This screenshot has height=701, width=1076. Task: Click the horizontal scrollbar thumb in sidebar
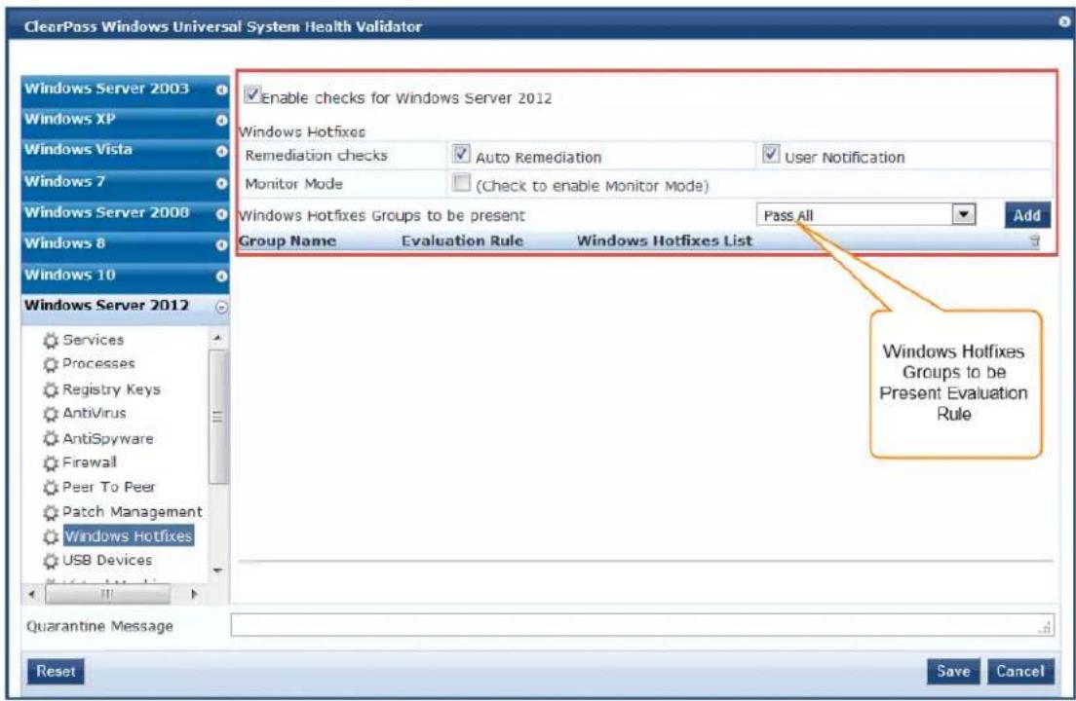click(108, 594)
